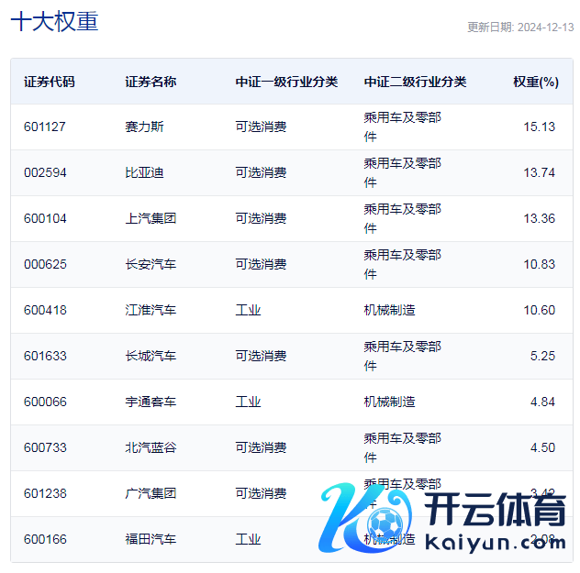Select the 中证二级行业分类 column header

[x=415, y=82]
